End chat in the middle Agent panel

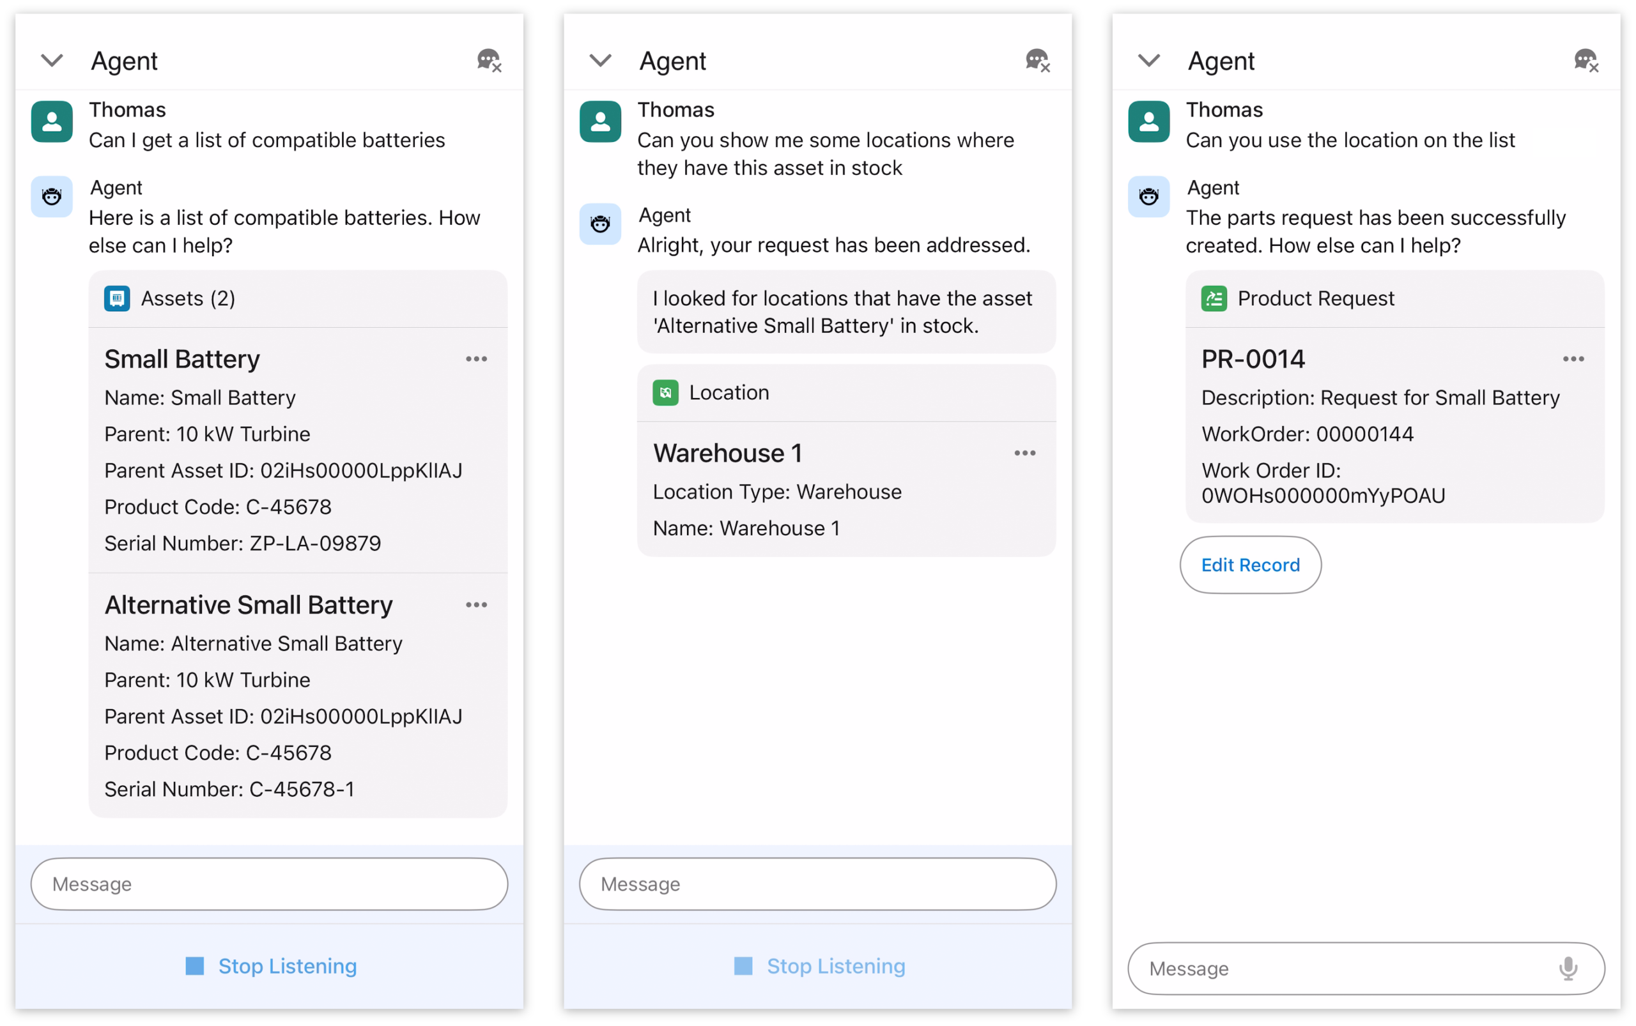1037,61
